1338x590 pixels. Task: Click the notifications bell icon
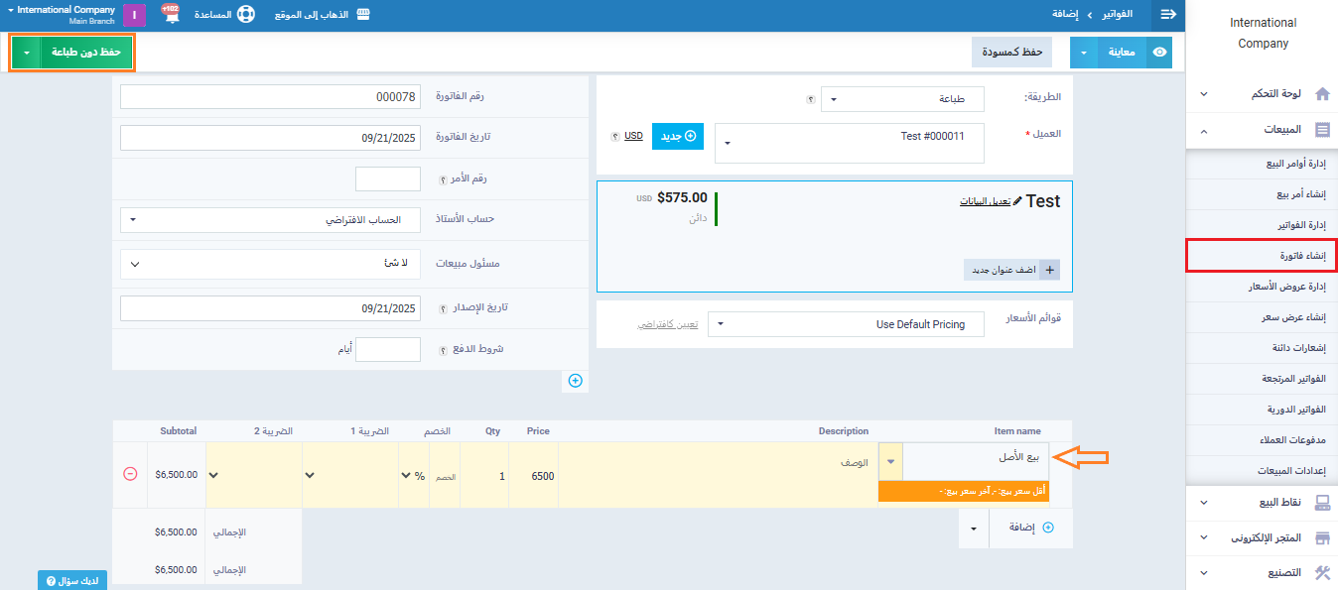point(171,17)
